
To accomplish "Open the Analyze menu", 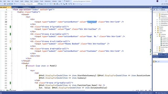I will click(36, 1).
